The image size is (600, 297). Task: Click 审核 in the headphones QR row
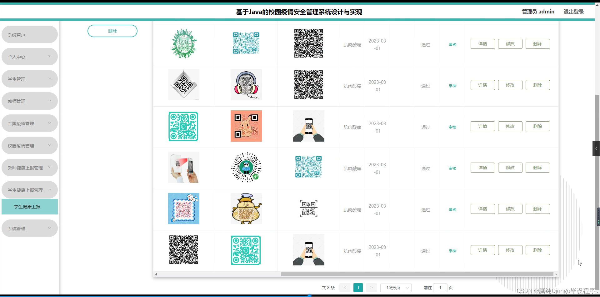pos(452,86)
